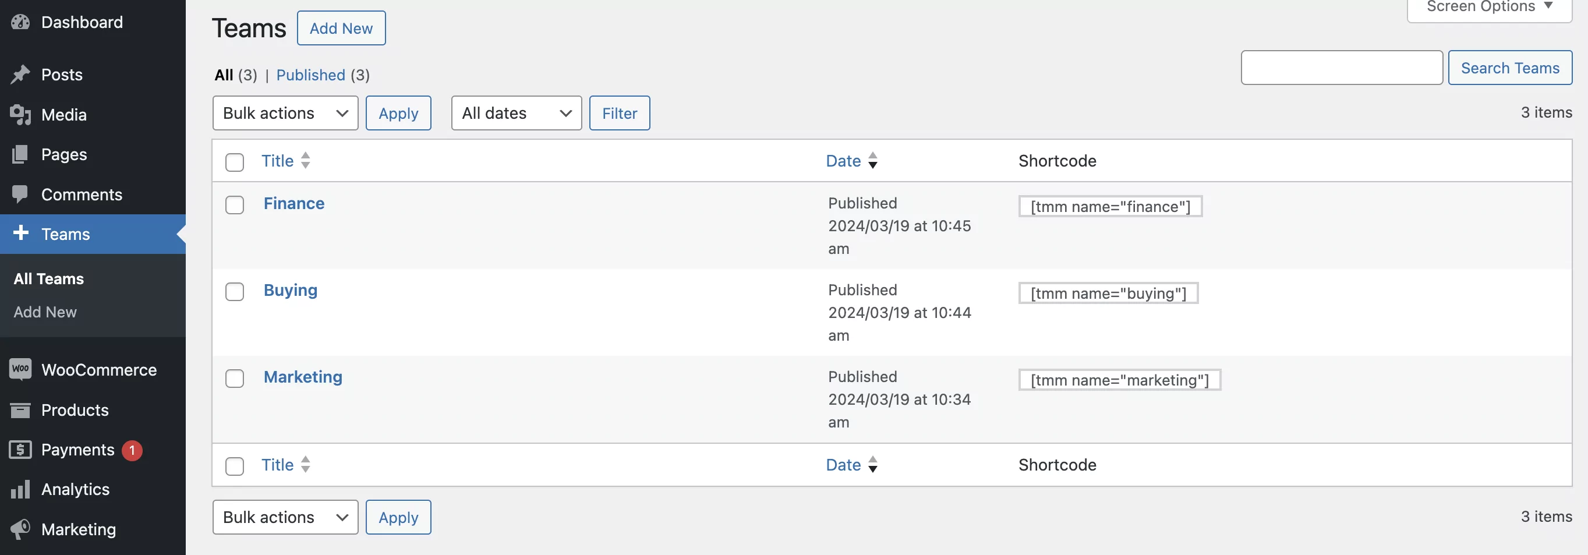Click the Teams plus icon in sidebar
Viewport: 1588px width, 555px height.
pyautogui.click(x=21, y=233)
